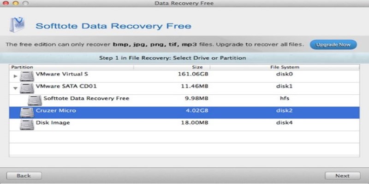Sort by the Size column header
Image resolution: width=369 pixels, height=184 pixels.
[172, 67]
